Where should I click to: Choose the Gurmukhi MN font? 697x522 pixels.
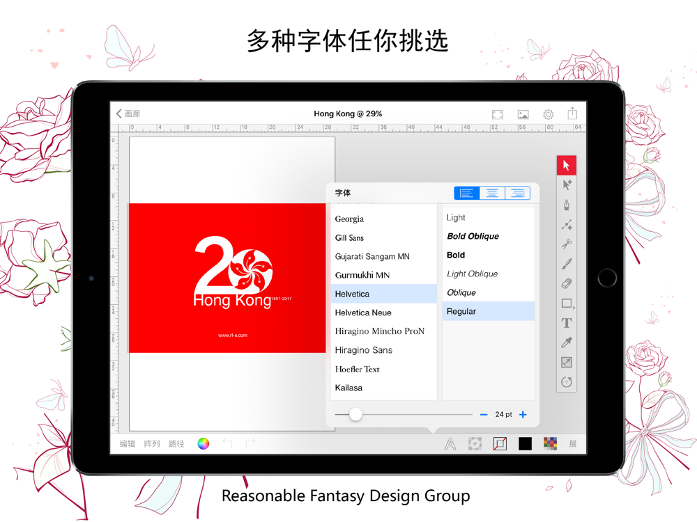pos(384,275)
